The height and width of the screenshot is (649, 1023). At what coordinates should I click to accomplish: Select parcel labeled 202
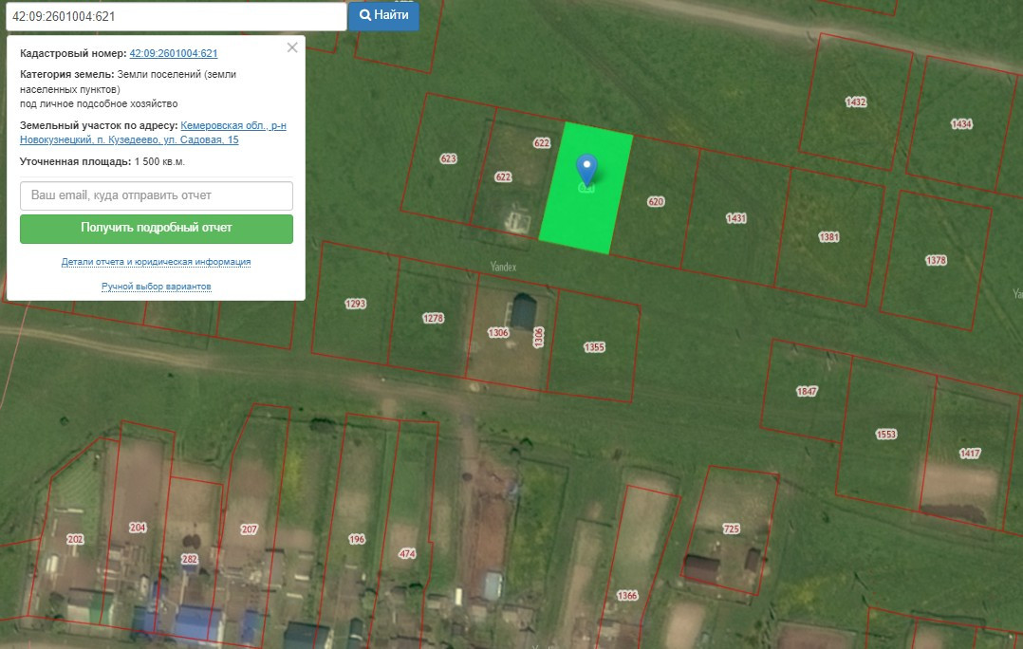pos(75,540)
